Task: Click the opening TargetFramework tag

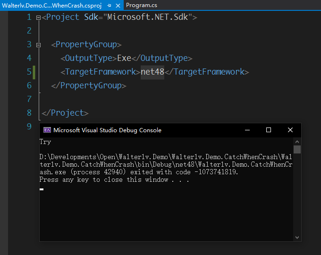Action: click(100, 72)
